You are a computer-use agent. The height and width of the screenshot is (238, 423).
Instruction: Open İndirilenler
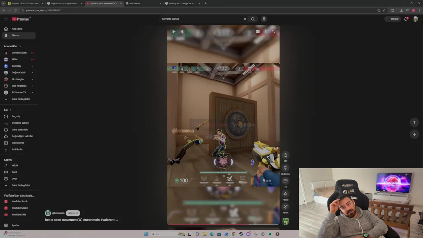point(19,149)
